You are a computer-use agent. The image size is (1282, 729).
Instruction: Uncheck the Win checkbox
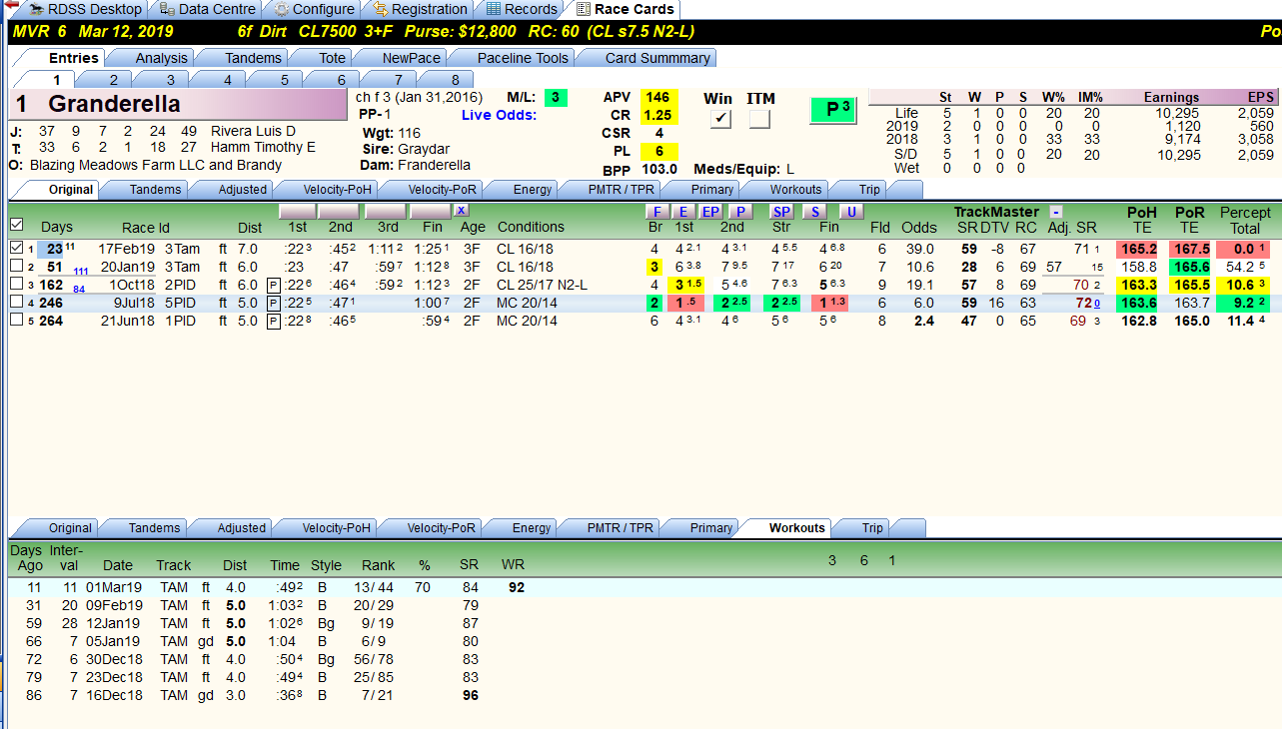(720, 119)
